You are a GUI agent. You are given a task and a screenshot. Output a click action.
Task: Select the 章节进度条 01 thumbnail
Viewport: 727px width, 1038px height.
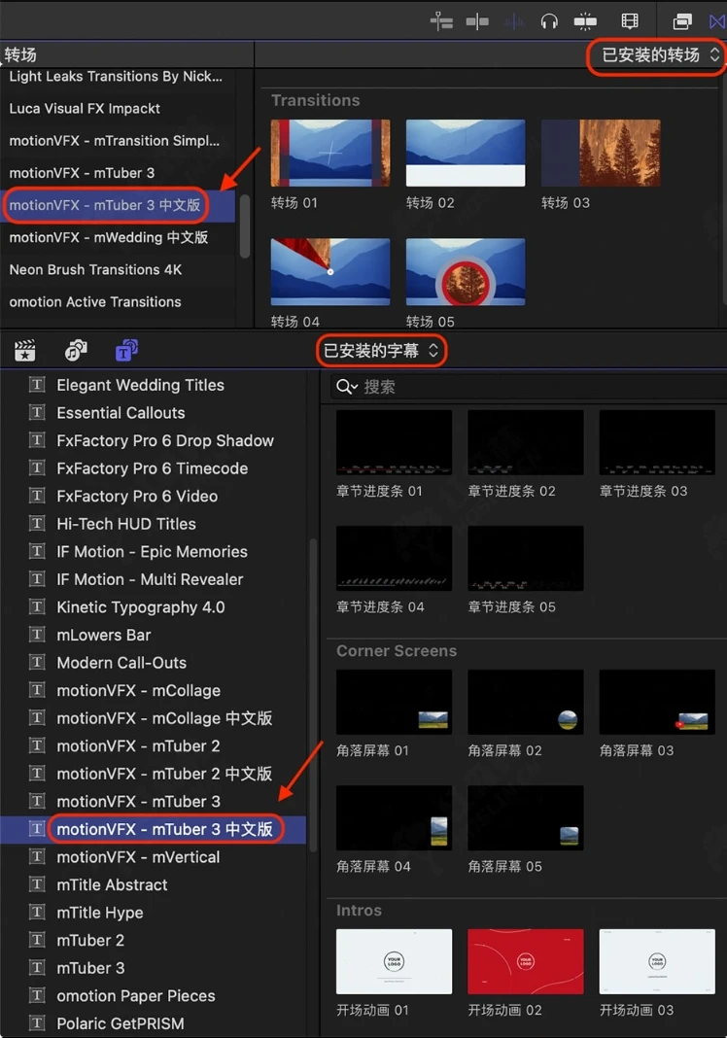(394, 442)
